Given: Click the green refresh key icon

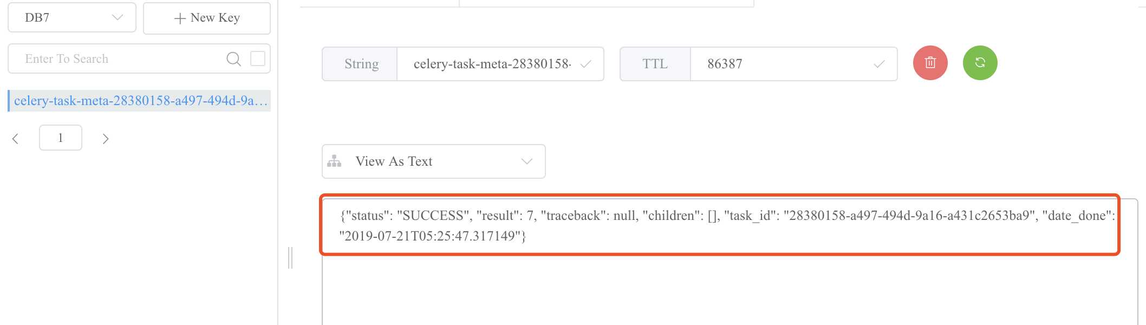Looking at the screenshot, I should 980,63.
